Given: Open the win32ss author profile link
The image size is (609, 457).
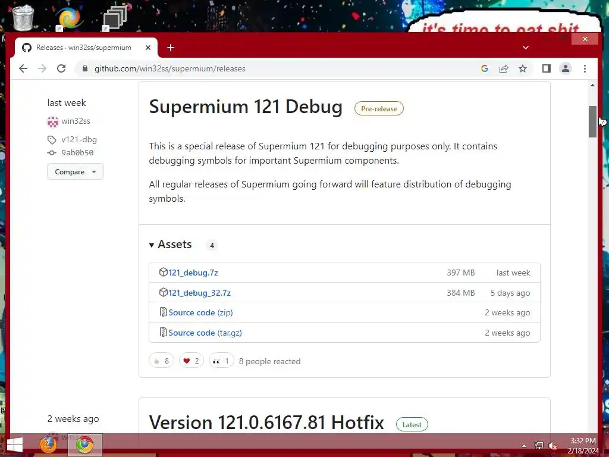Looking at the screenshot, I should click(x=76, y=121).
